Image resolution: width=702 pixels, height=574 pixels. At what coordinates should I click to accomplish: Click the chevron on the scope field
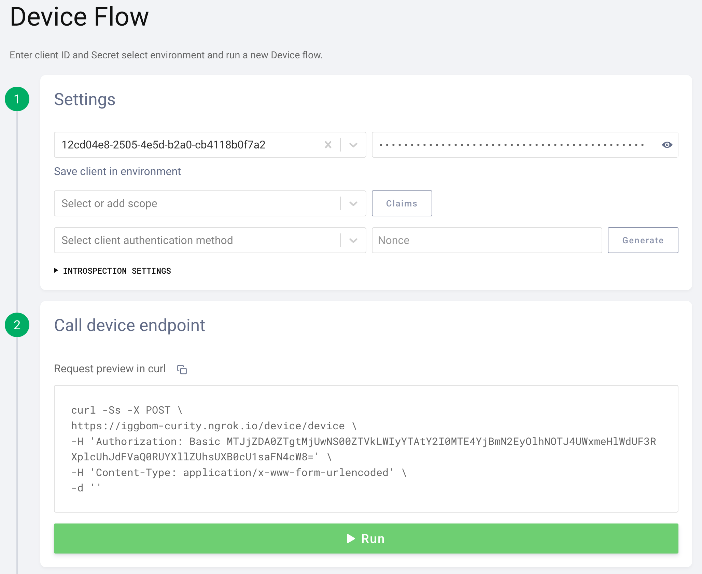click(x=352, y=203)
